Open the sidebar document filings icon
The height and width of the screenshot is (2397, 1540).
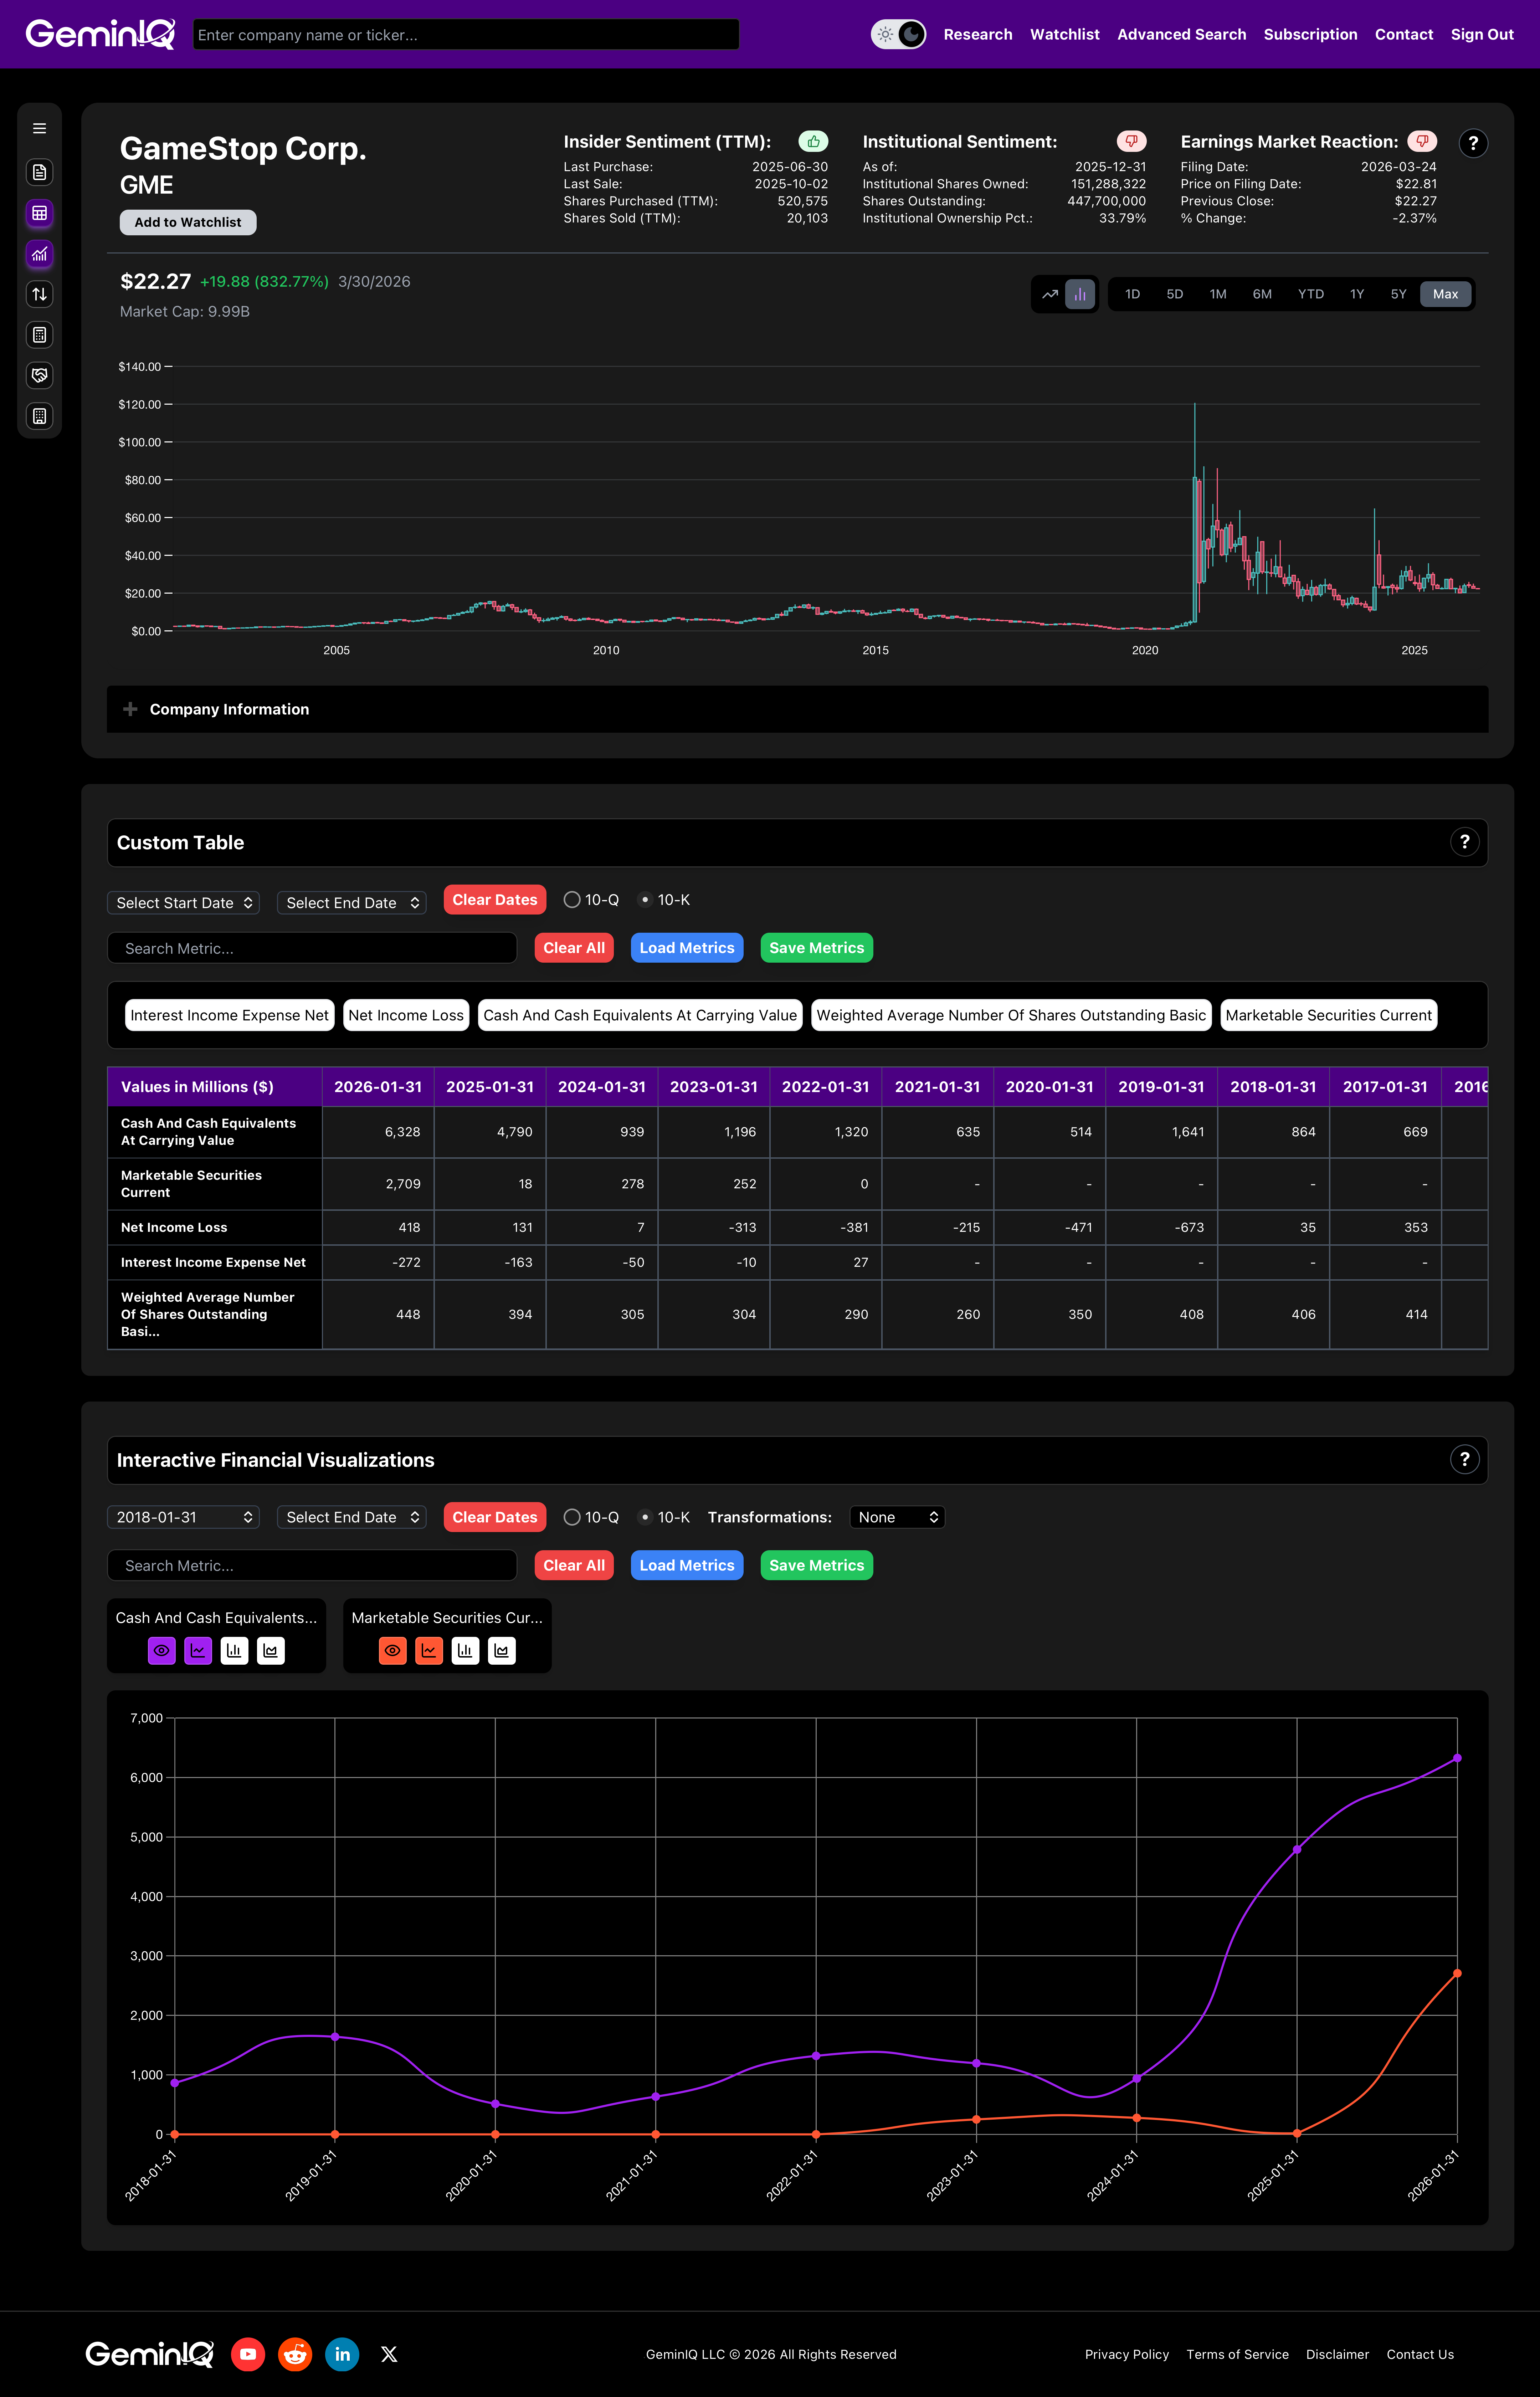[39, 172]
